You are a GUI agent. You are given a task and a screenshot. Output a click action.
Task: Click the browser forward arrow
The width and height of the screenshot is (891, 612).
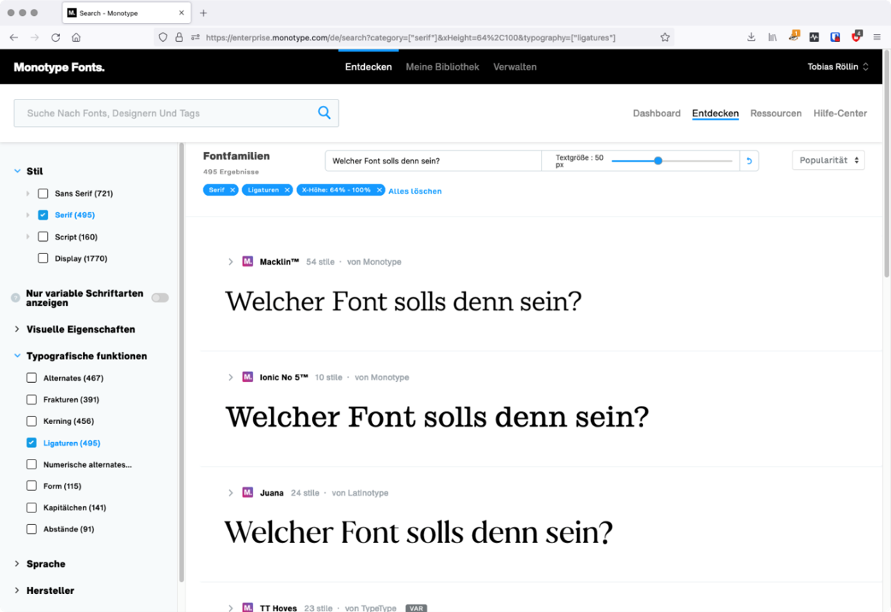[35, 38]
